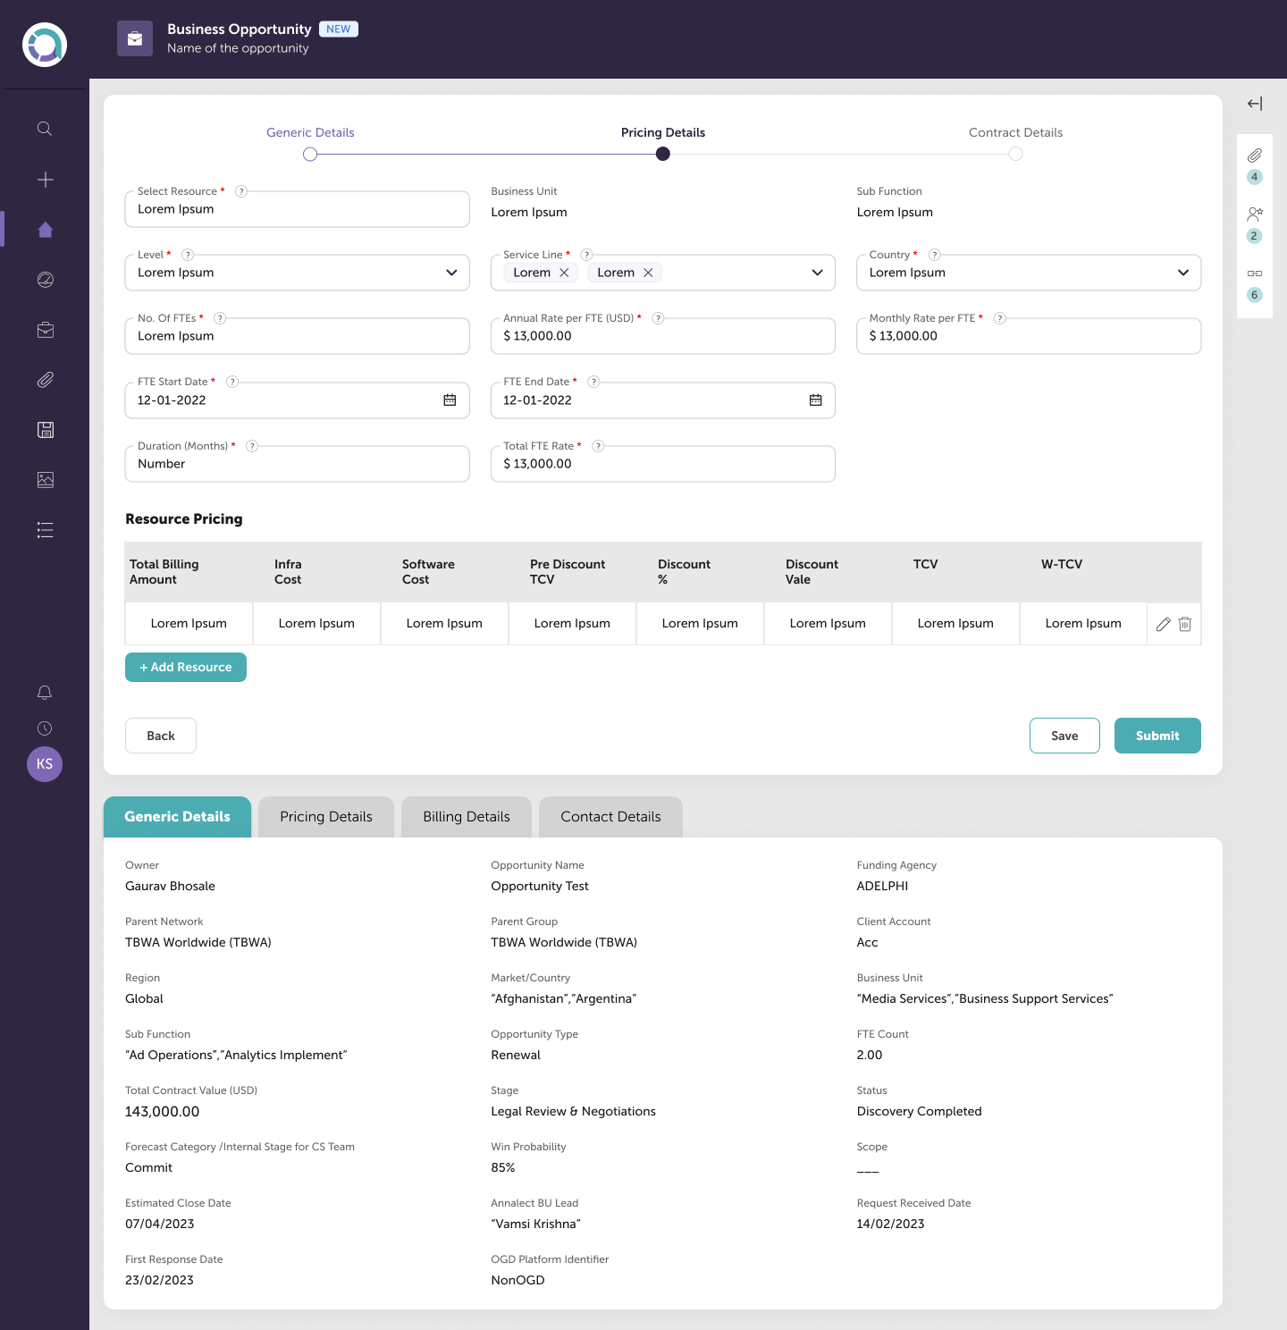
Task: Click the Duration (Months) input field
Action: (x=297, y=464)
